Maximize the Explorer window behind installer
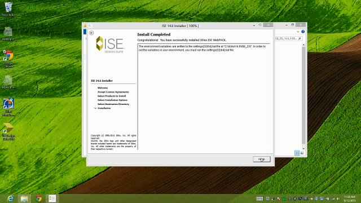This screenshot has height=203, width=361. tap(293, 25)
